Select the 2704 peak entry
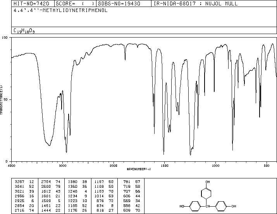 [x=46, y=182]
